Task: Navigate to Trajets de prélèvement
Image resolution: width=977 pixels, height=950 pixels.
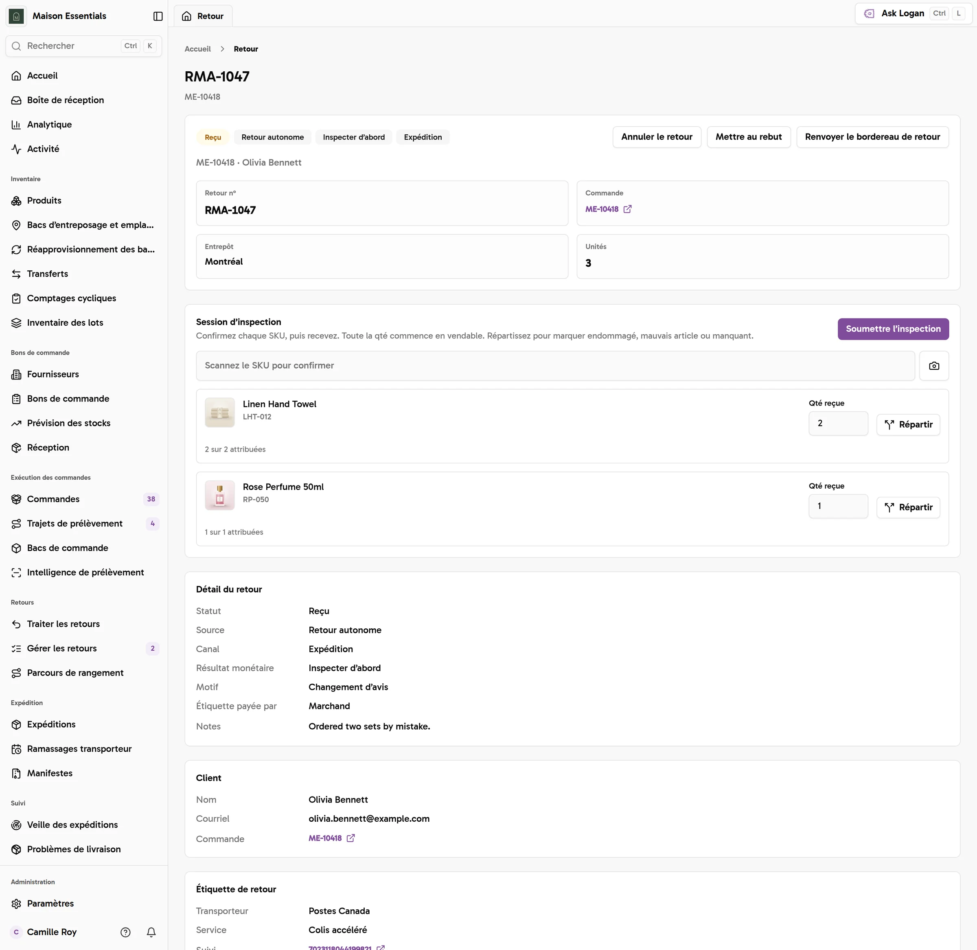Action: [84, 523]
